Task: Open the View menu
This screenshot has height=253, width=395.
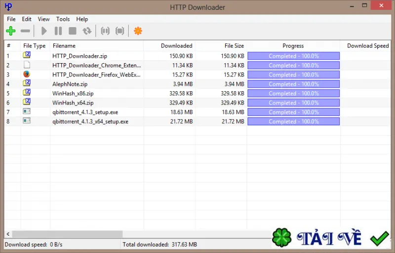Action: 43,19
